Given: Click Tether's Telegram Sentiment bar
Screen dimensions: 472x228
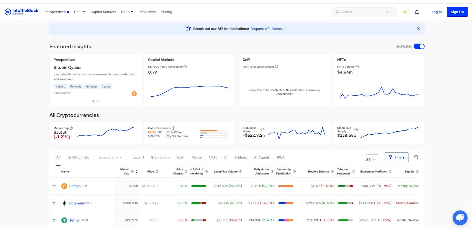Looking at the screenshot, I should [x=345, y=220].
